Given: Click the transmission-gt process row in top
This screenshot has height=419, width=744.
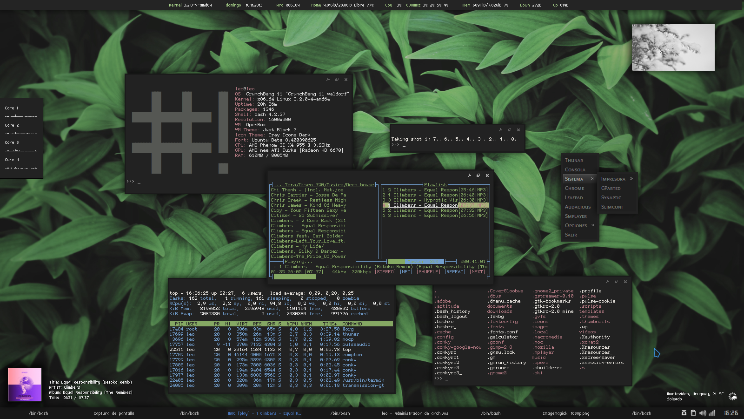Looking at the screenshot, I should point(281,385).
